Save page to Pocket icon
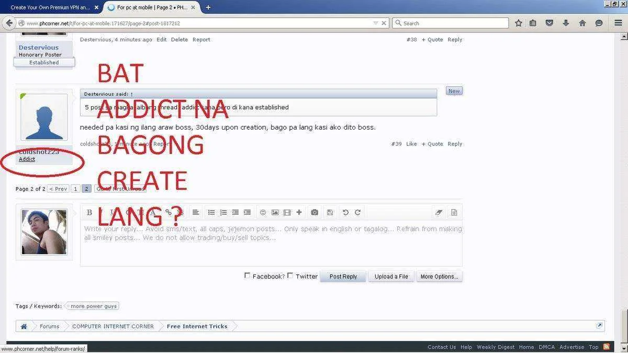Image resolution: width=628 pixels, height=353 pixels. pyautogui.click(x=549, y=23)
